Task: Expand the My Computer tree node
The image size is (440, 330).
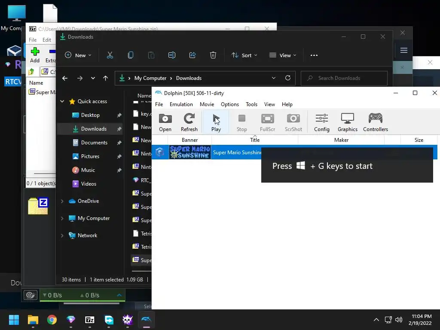Action: click(x=62, y=218)
